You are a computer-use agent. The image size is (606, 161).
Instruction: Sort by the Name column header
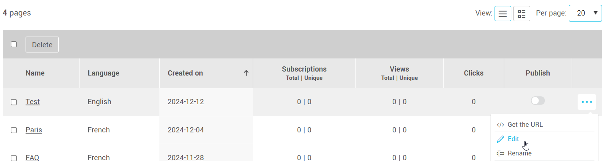(x=35, y=73)
